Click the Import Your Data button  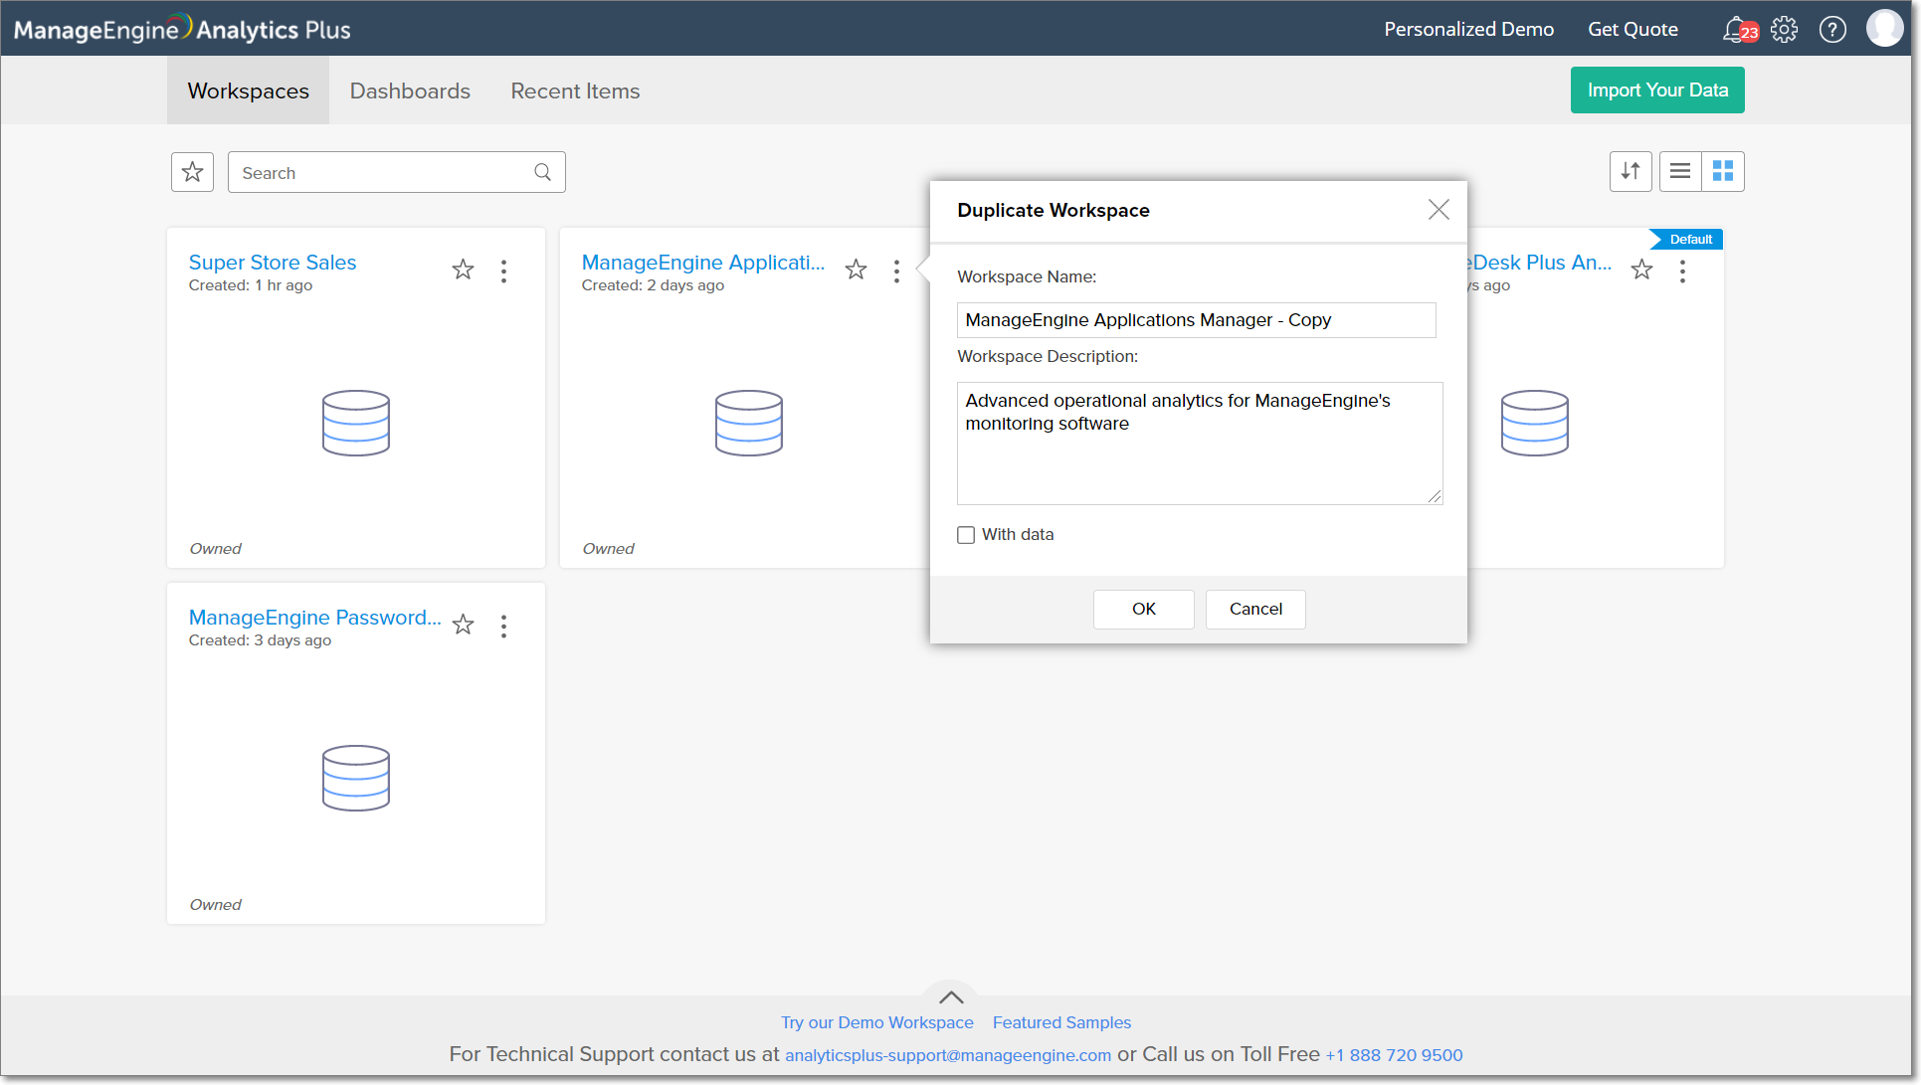click(1657, 90)
